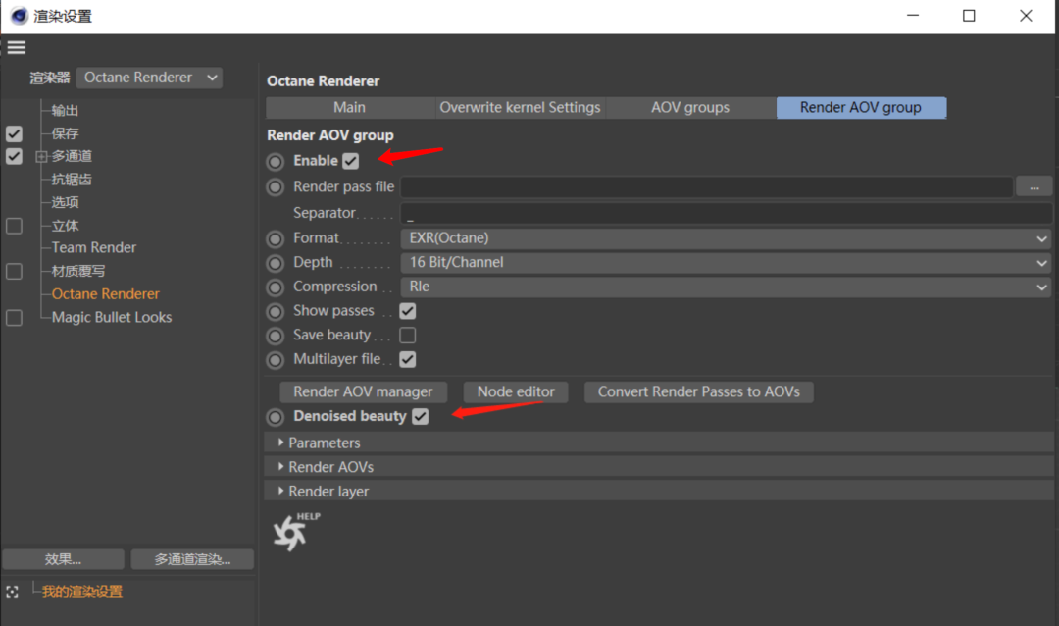The height and width of the screenshot is (626, 1059).
Task: Enable the 材质覆写 checkbox
Action: pyautogui.click(x=14, y=271)
